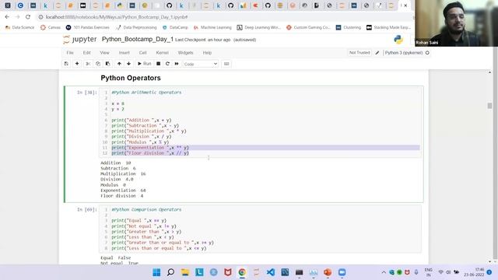Open Zoom from the taskbar
498x280 pixels.
click(342, 272)
